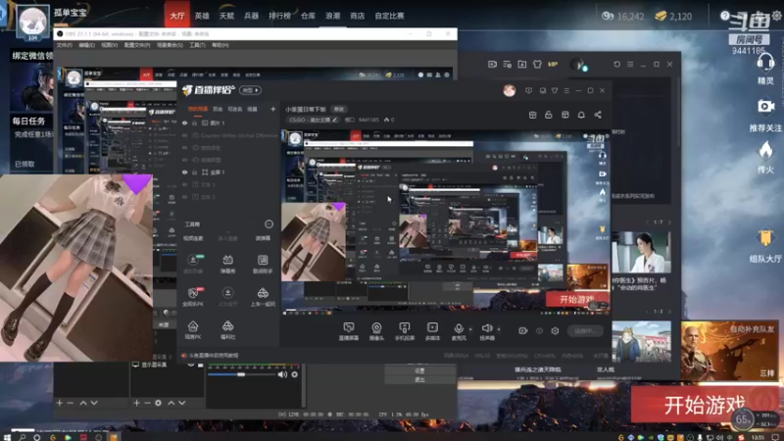Click the 扬声器 speaker icon
Viewport: 784px width, 441px height.
pyautogui.click(x=486, y=328)
